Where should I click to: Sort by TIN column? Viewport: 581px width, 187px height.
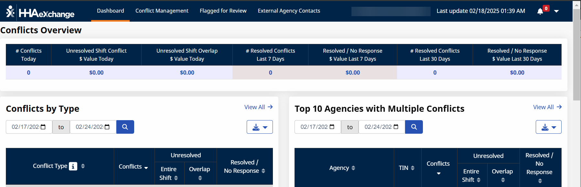pos(413,168)
